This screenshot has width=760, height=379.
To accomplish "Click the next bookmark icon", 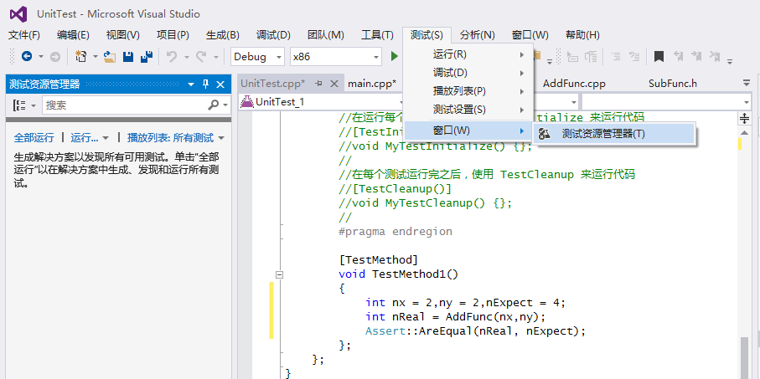I will click(x=696, y=57).
